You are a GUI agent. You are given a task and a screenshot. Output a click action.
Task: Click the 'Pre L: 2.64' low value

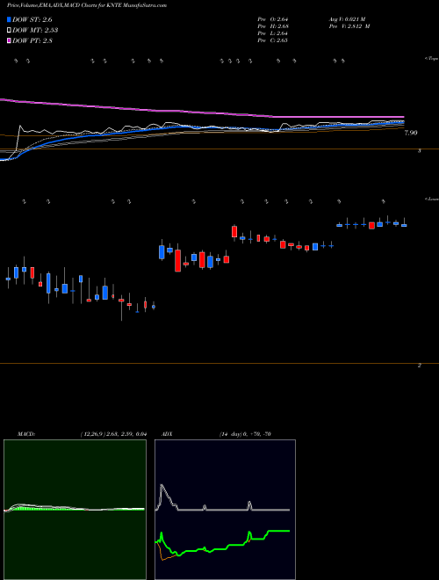[273, 33]
